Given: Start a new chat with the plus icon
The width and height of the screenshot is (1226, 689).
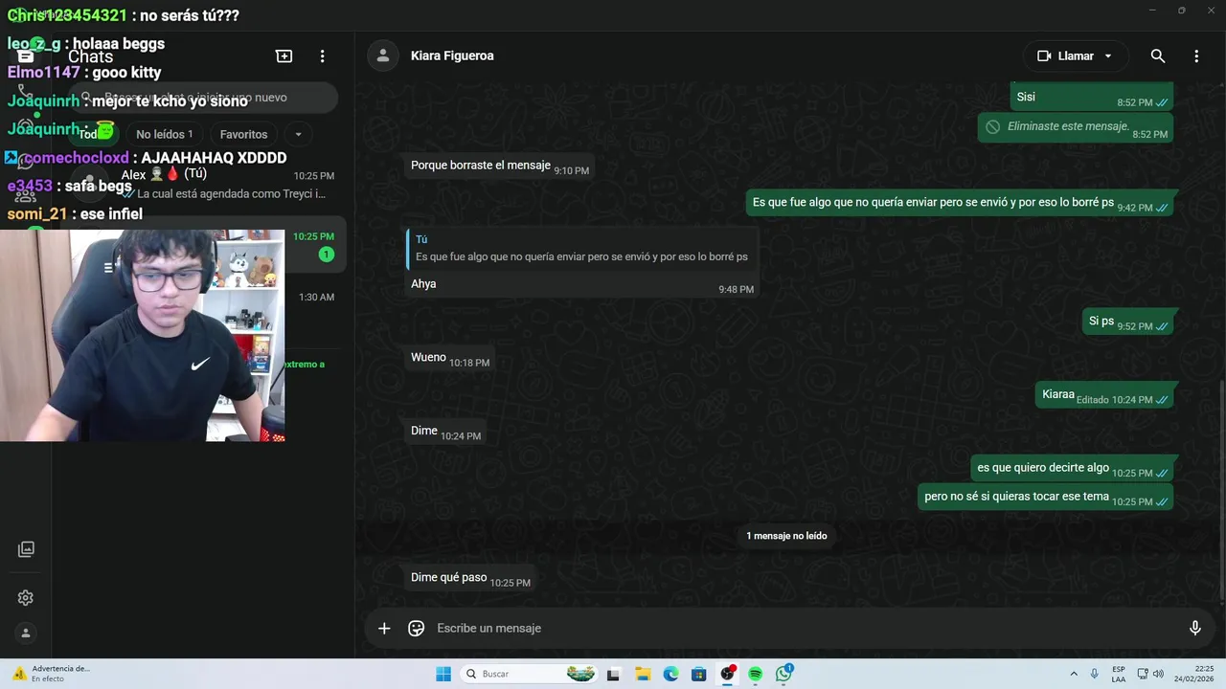Looking at the screenshot, I should coord(284,56).
